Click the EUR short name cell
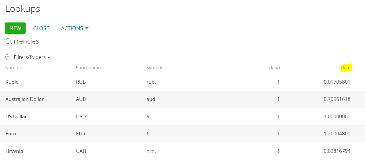The height and width of the screenshot is (166, 365). click(x=81, y=134)
